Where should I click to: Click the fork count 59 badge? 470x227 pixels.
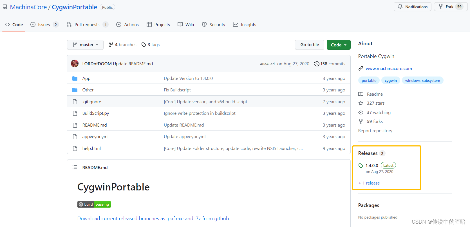pyautogui.click(x=459, y=7)
